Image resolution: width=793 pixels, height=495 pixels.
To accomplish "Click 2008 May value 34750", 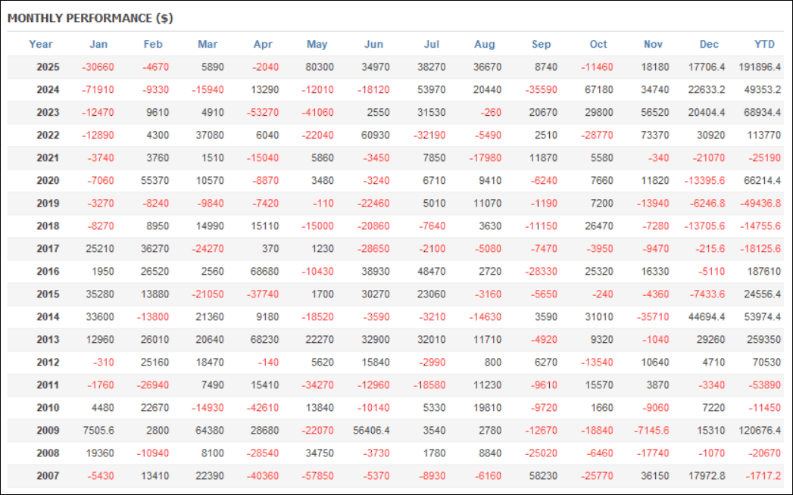I will [320, 453].
